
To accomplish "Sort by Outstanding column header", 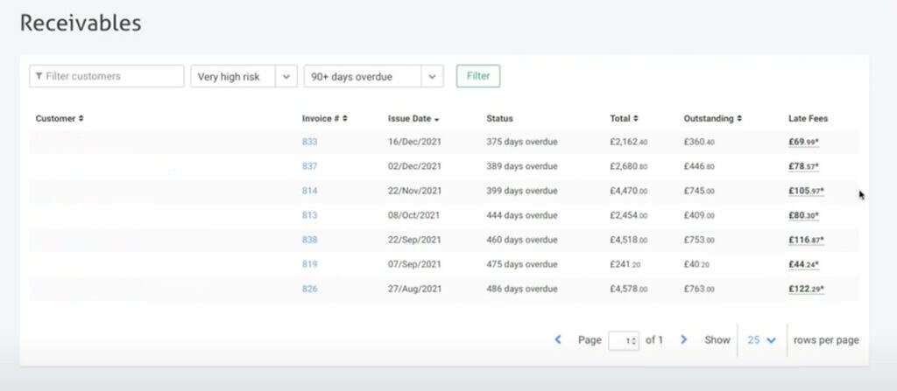I will click(x=713, y=118).
